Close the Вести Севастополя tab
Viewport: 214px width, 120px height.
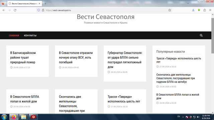point(39,4)
